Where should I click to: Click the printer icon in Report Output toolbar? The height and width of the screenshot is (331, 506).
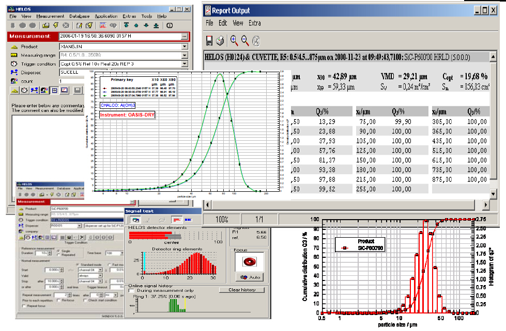(220, 41)
